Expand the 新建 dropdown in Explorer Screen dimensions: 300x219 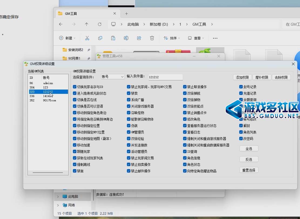pos(67,38)
